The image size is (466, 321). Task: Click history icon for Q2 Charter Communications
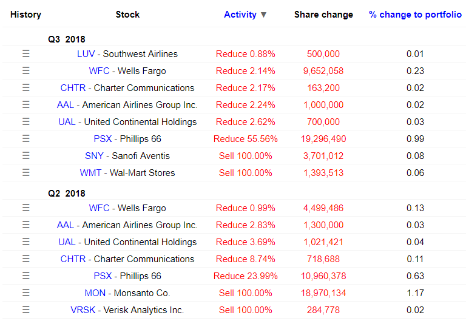25,258
